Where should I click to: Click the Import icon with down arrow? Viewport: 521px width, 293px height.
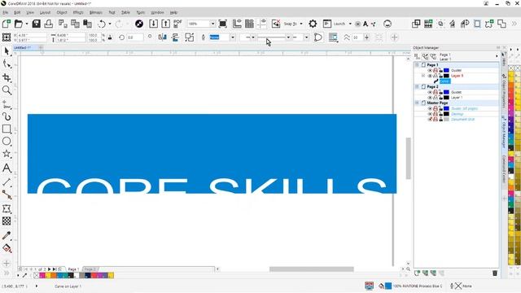(154, 24)
